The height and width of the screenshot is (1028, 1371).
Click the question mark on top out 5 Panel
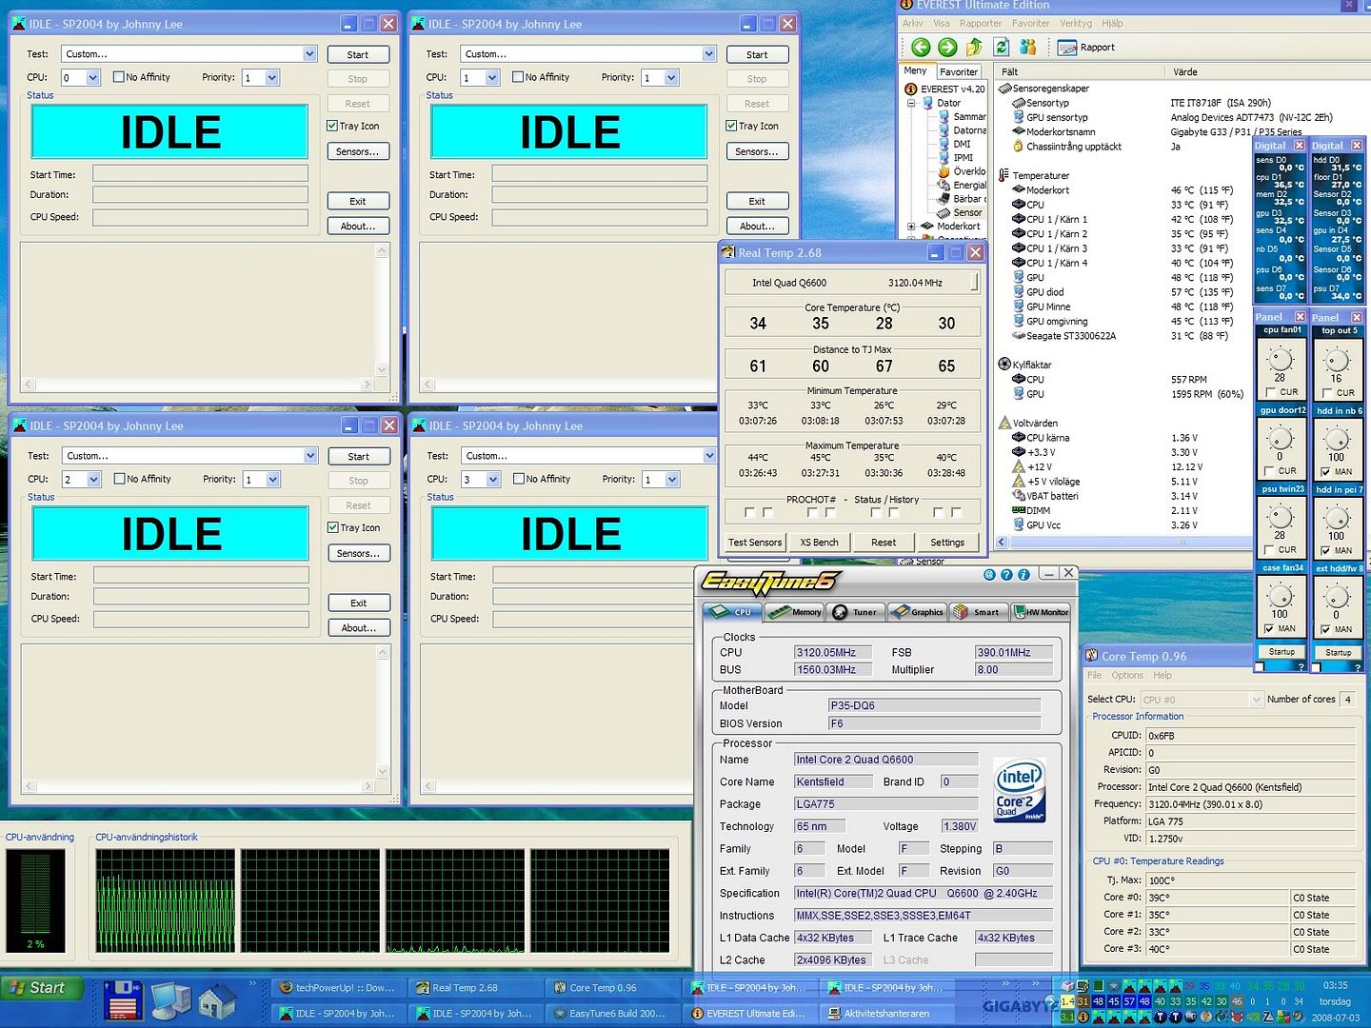(1358, 667)
